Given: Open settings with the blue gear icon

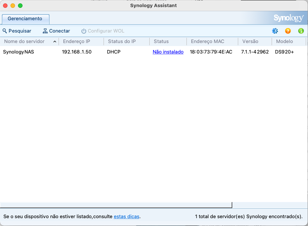Looking at the screenshot, I should 275,31.
